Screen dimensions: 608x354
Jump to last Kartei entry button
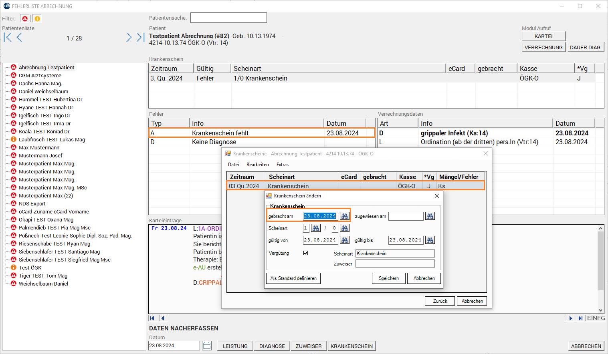580,318
